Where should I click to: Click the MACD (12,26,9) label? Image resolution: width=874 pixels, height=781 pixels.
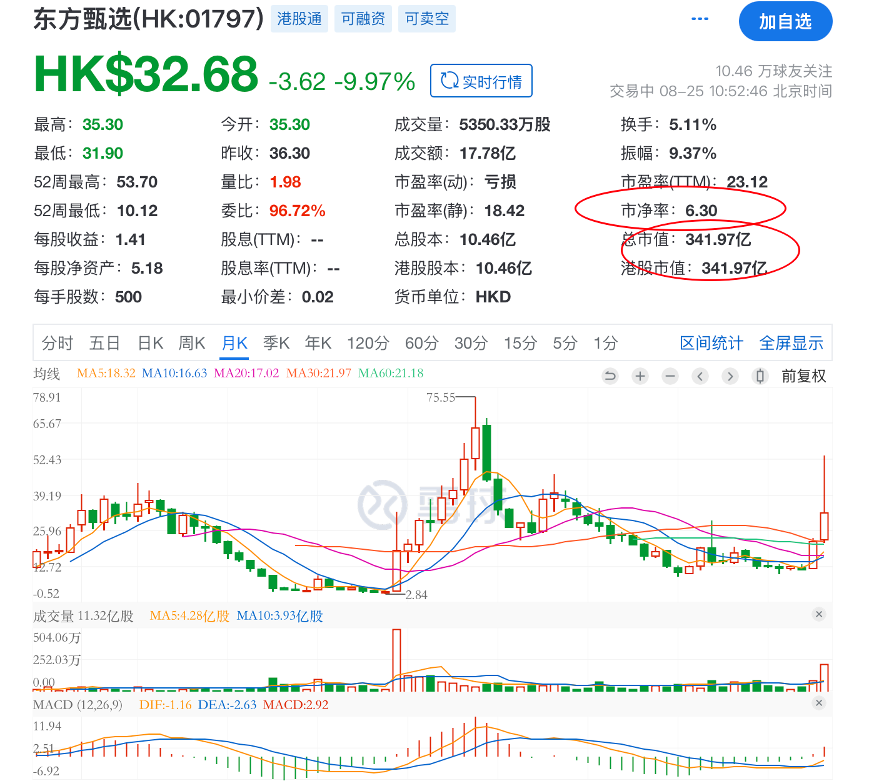78,705
